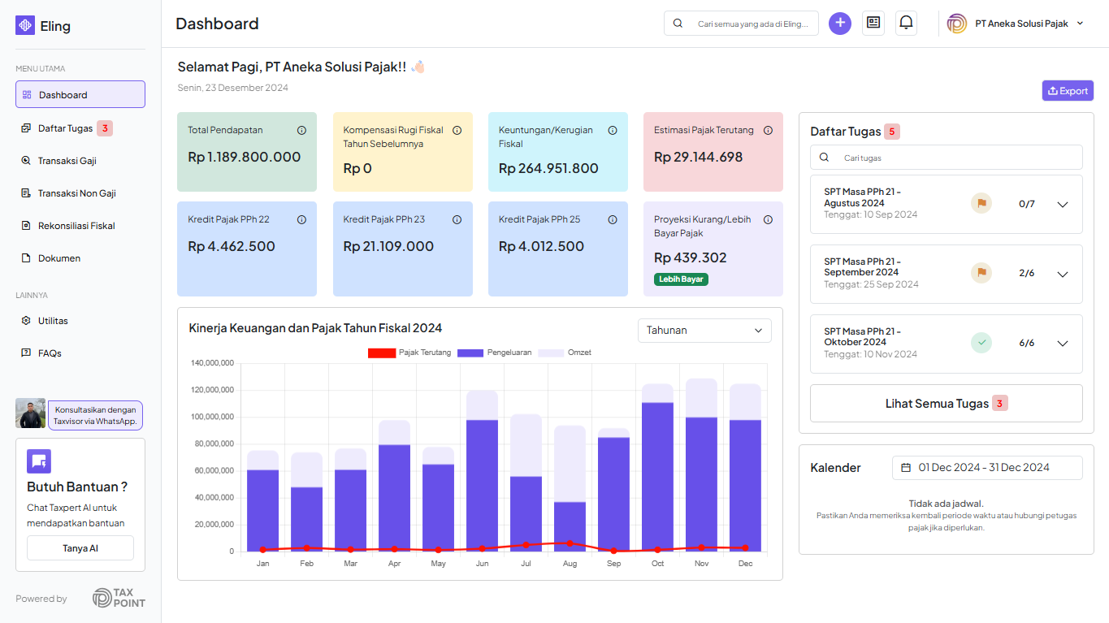Click the Rp 264.951.800 value
The width and height of the screenshot is (1109, 623).
548,168
